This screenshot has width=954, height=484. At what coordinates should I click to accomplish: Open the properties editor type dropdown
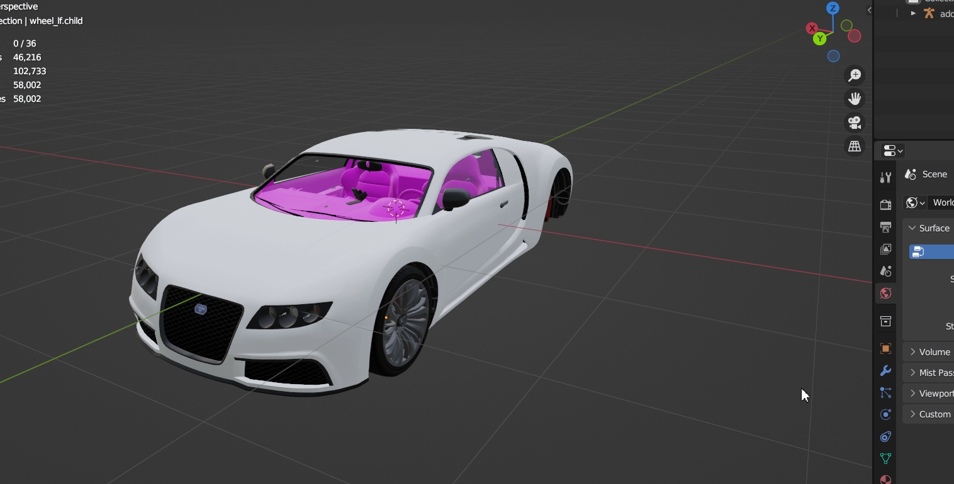point(893,151)
